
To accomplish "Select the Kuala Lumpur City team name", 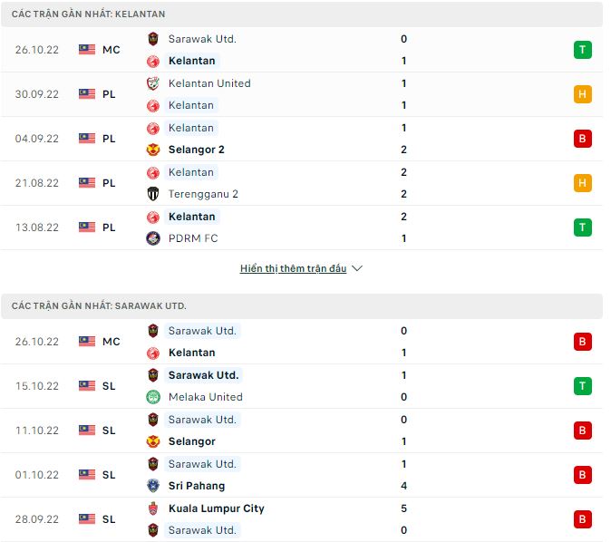I will (x=217, y=508).
